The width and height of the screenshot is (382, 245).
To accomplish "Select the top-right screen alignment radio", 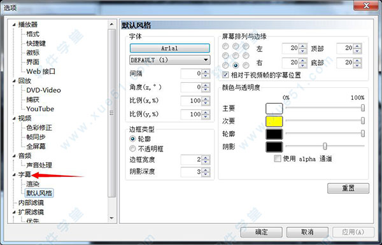I will pos(246,46).
